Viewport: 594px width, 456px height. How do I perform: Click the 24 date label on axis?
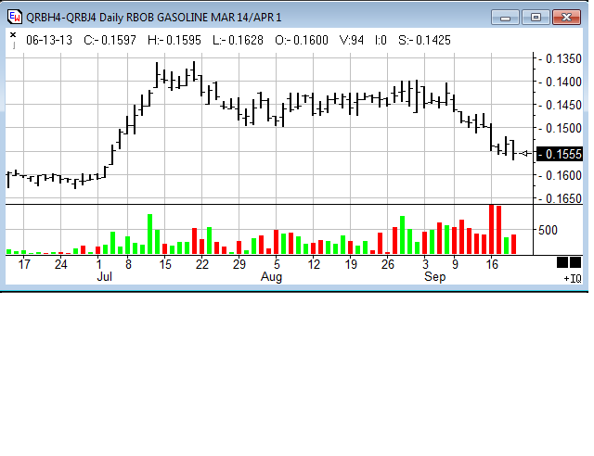coord(60,264)
